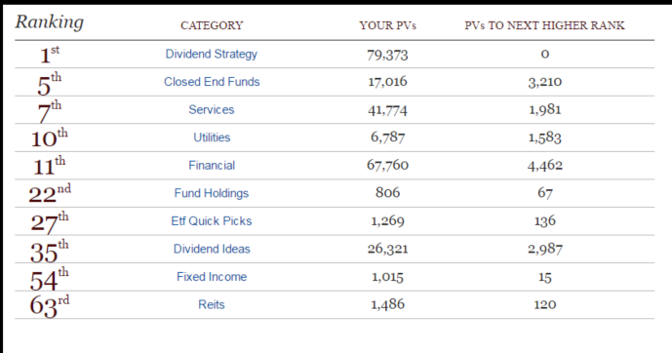The image size is (672, 353).
Task: Open the Utilities category link
Action: coord(212,137)
